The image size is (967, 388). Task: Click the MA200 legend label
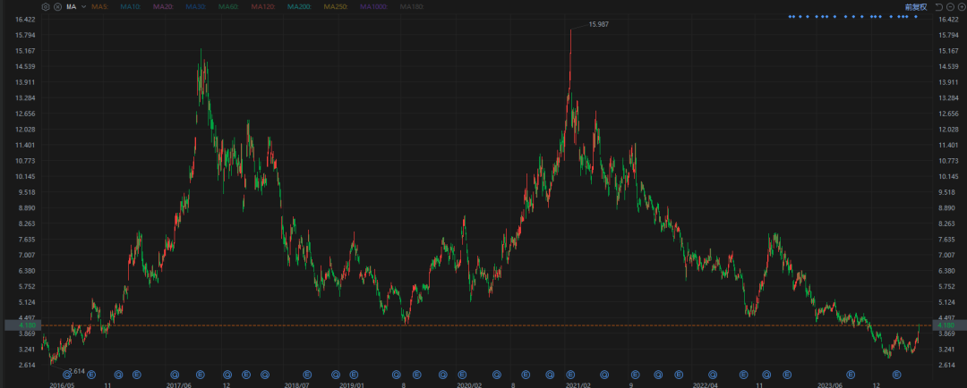[299, 6]
